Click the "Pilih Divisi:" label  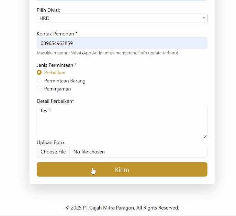click(48, 10)
